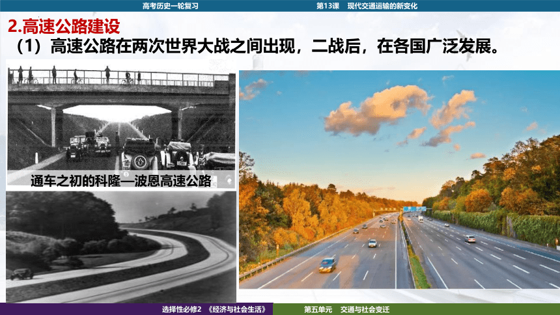The image size is (560, 315).
Task: Select the black-and-white bridge and cars photo
Action: tap(121, 126)
